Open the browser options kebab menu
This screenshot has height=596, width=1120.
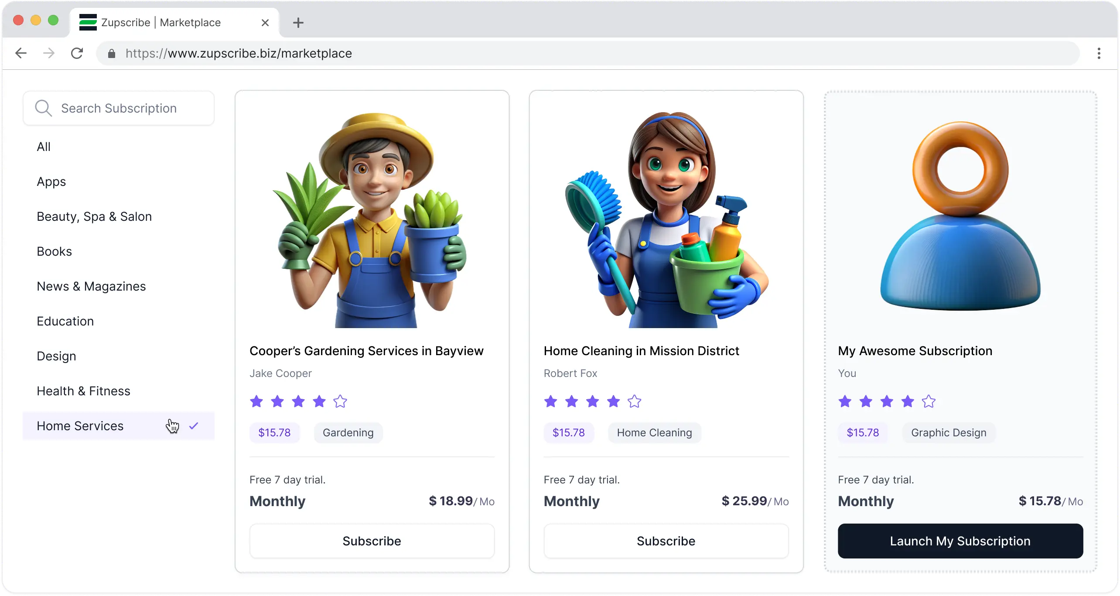[1099, 53]
